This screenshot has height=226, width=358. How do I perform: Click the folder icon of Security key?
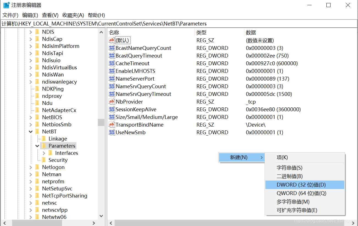coord(44,160)
